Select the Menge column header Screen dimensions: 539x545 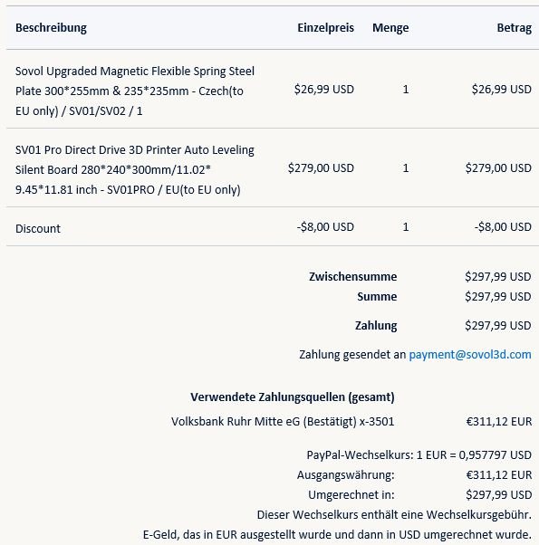click(390, 28)
